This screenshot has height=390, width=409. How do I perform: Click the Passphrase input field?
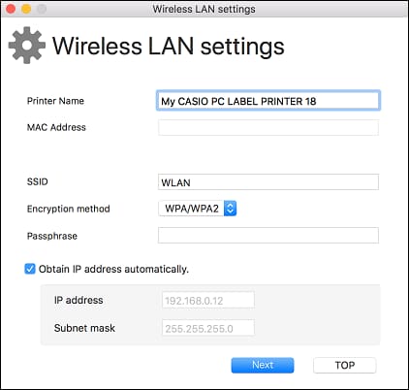click(x=268, y=235)
